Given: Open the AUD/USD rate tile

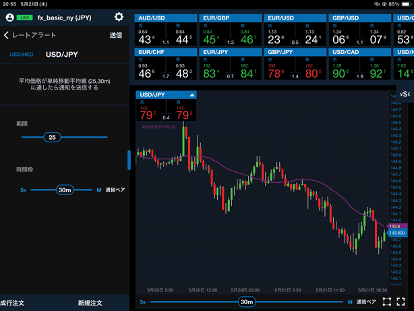Looking at the screenshot, I should tap(166, 30).
